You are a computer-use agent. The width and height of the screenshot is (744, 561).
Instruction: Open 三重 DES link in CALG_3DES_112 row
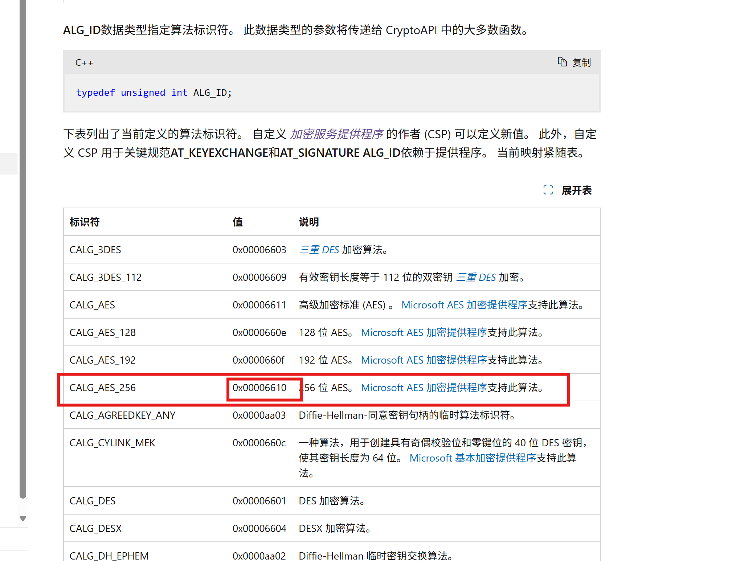476,277
